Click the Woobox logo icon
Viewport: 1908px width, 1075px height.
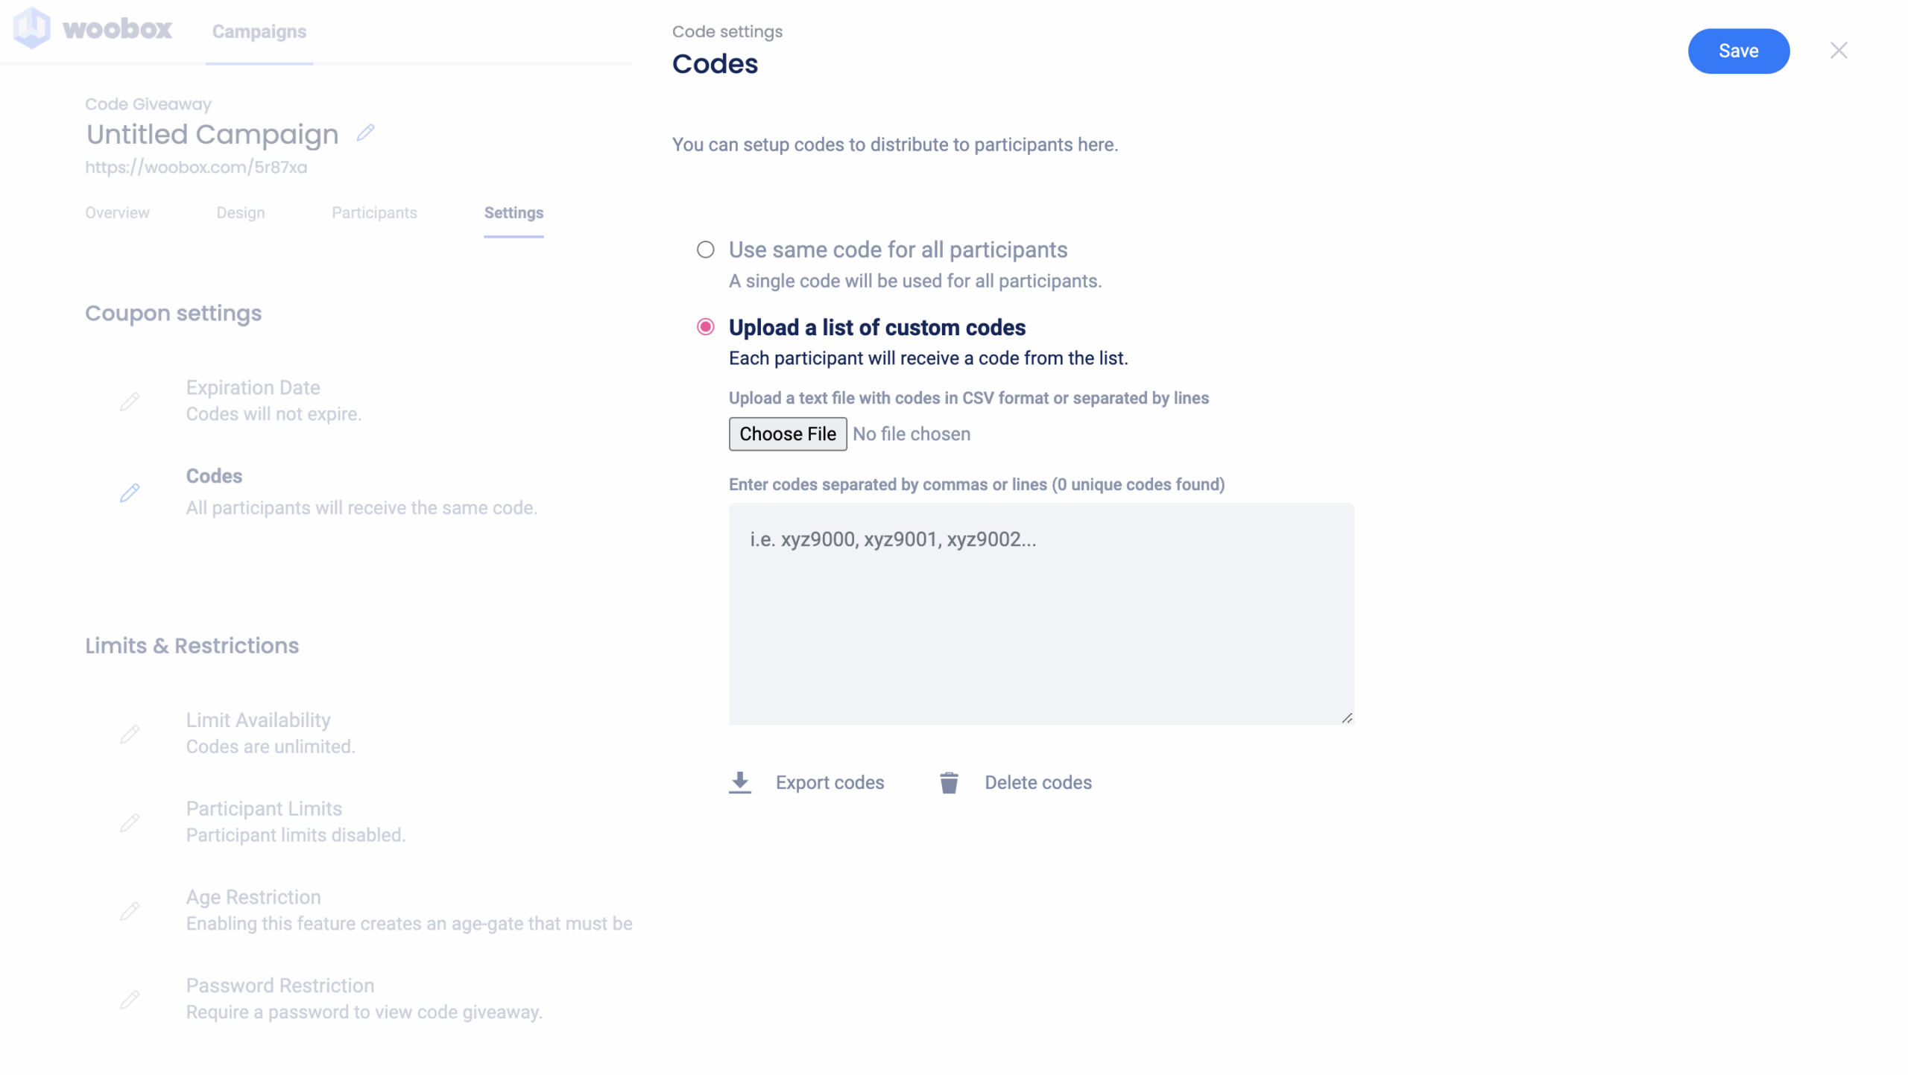tap(32, 28)
